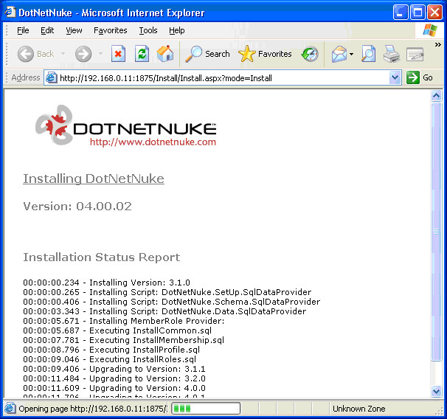Click the page icon in Address bar
This screenshot has width=447, height=419.
coord(52,77)
